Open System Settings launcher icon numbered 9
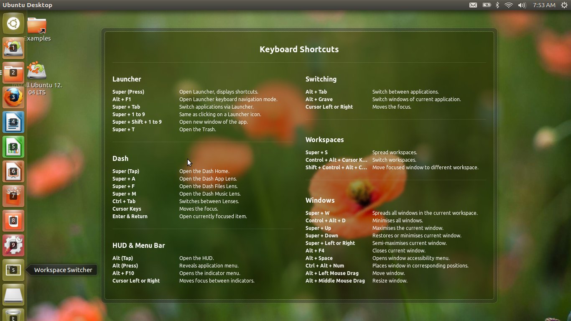571x321 pixels. pos(13,245)
